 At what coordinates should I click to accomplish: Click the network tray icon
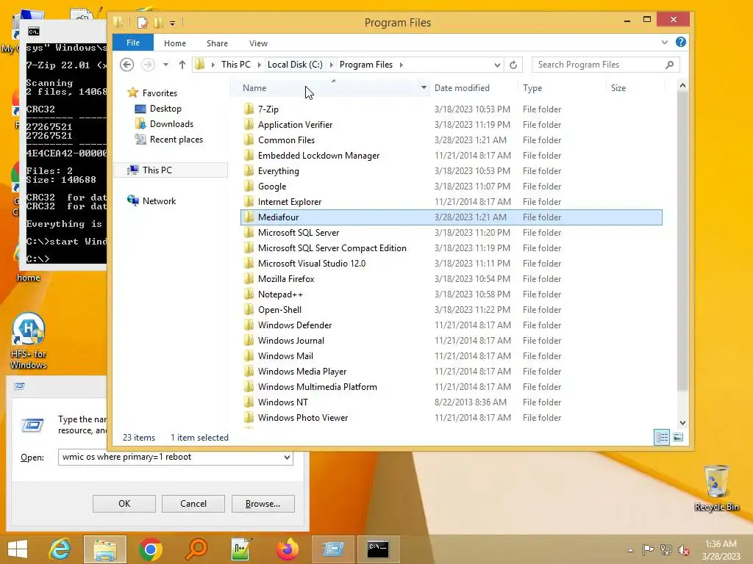665,549
